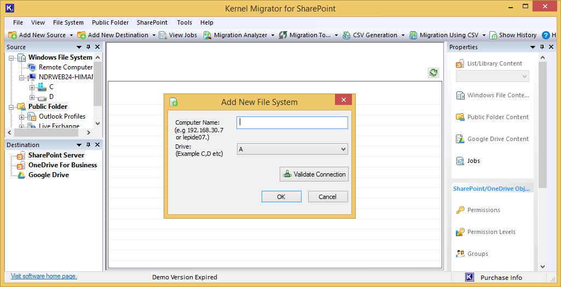Open Groups in the Properties panel
The height and width of the screenshot is (287, 561).
[478, 254]
